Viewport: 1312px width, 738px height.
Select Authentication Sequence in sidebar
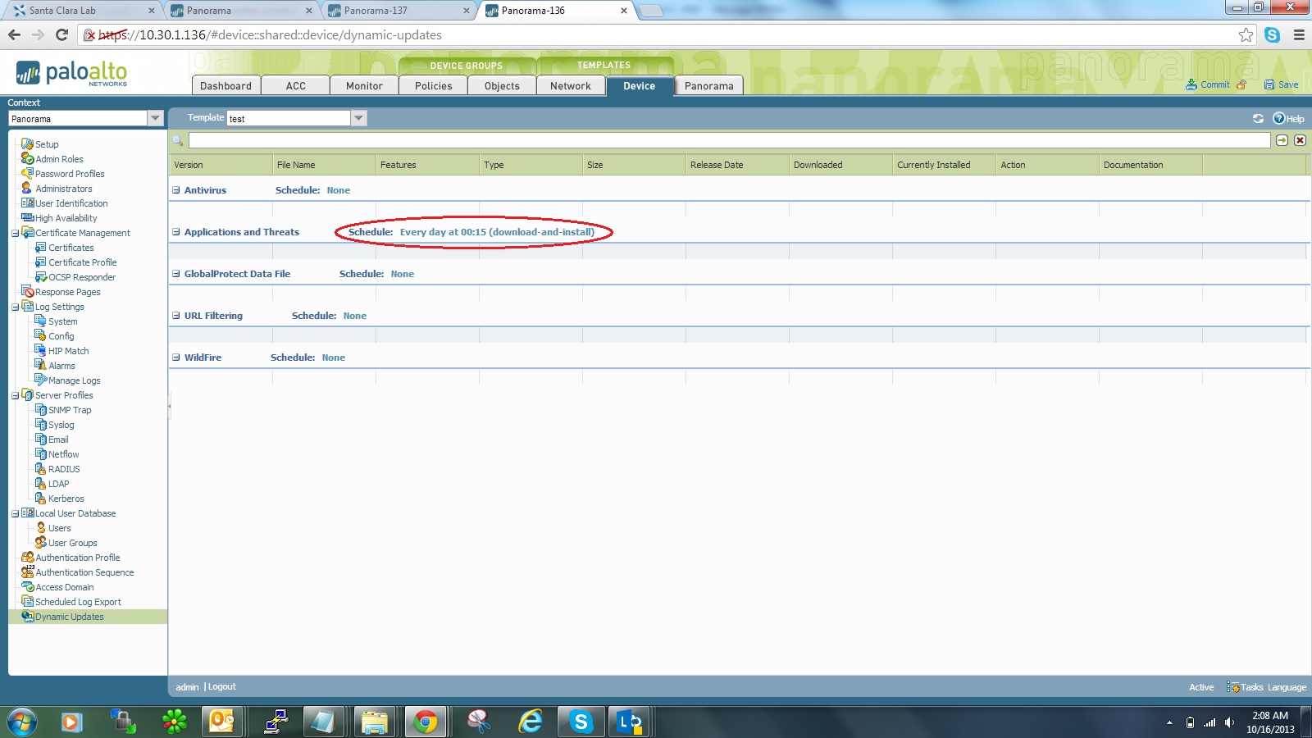coord(84,572)
